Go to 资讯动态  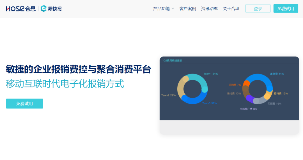click(x=209, y=9)
